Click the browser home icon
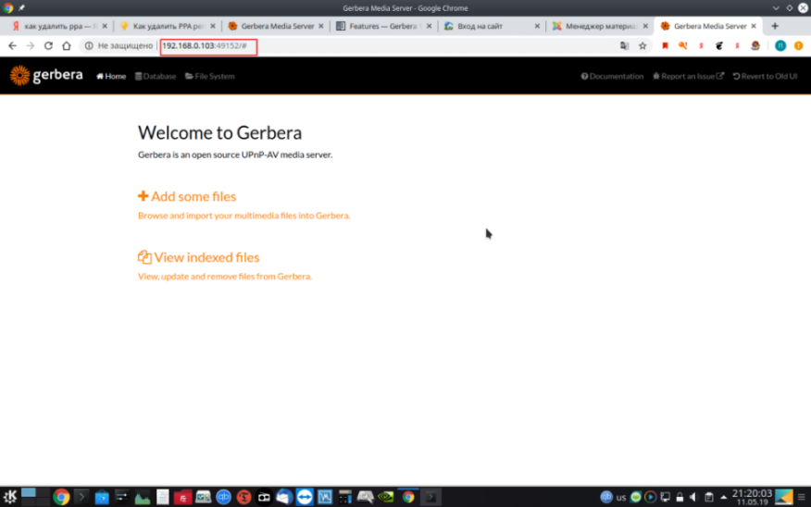 point(67,45)
